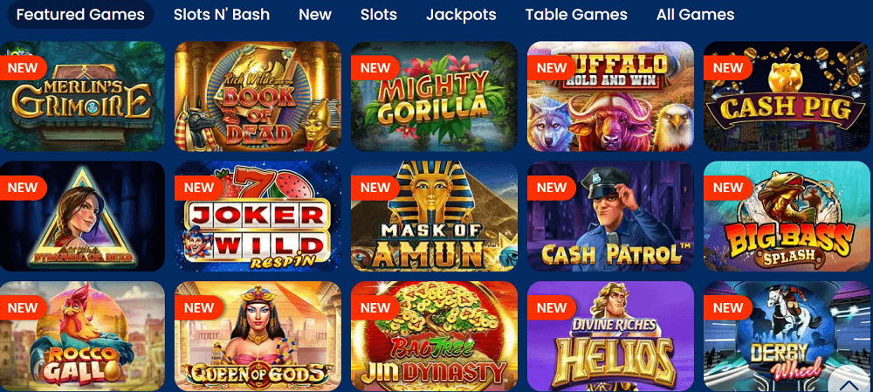Show the All Games tab
This screenshot has height=392, width=873.
click(696, 15)
